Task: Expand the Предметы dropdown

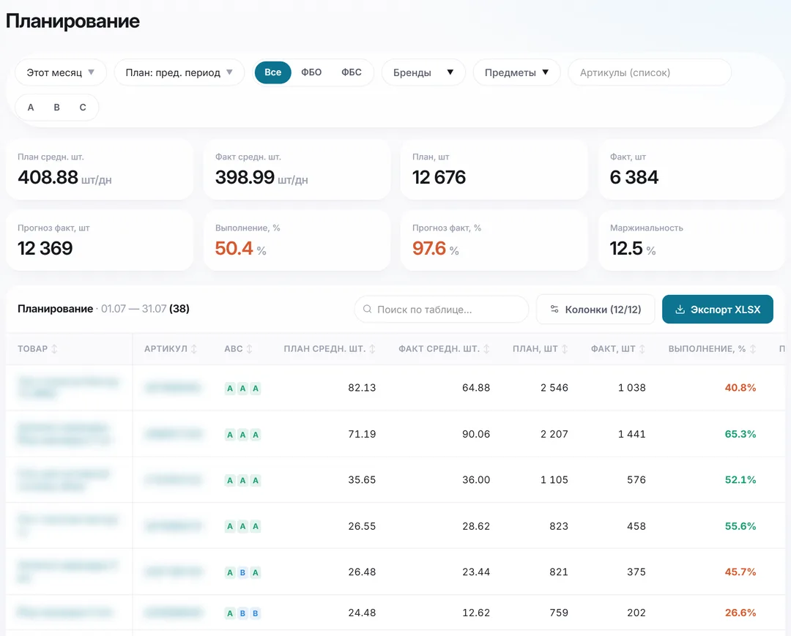Action: (516, 72)
